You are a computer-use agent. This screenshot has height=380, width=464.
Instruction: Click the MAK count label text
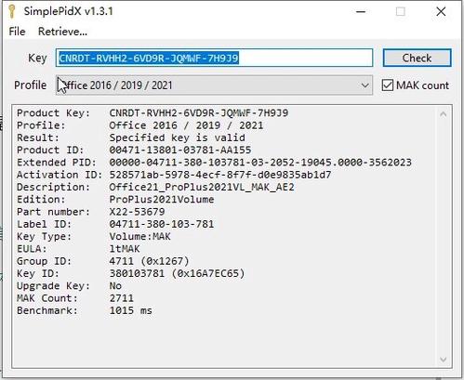click(x=422, y=85)
